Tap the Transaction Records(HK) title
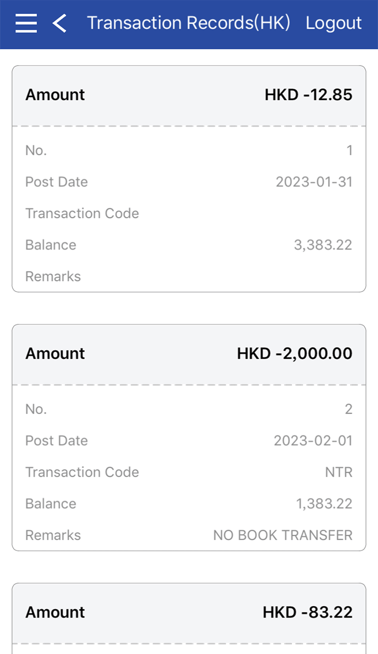Screen dimensions: 378x654 point(188,23)
